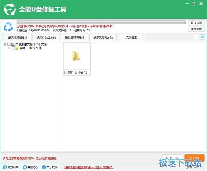
Task: Check the 找到的文件 root checkbox
Action: coord(9,44)
